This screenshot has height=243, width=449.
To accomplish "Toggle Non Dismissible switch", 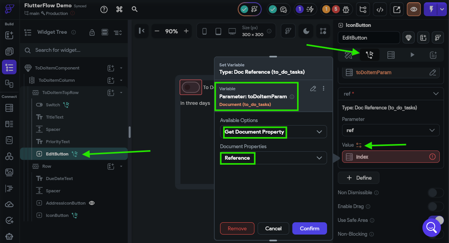I will [436, 192].
